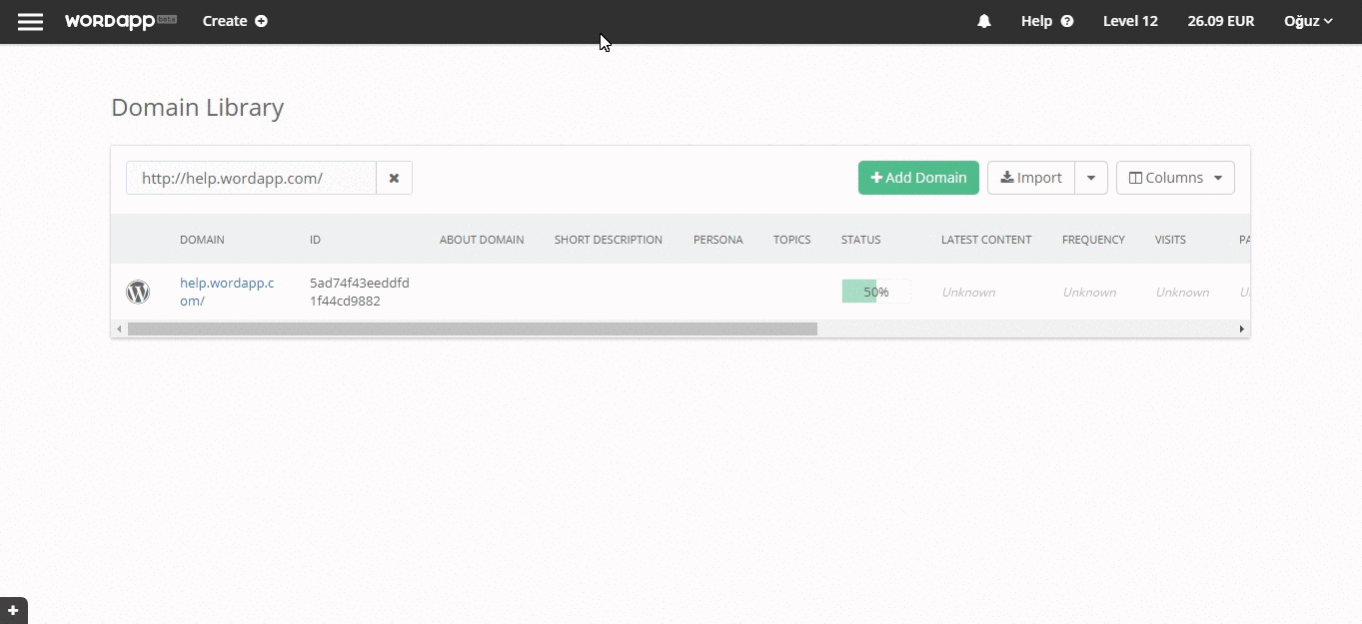Sort by the Frequency column header
The image size is (1362, 624).
1093,240
